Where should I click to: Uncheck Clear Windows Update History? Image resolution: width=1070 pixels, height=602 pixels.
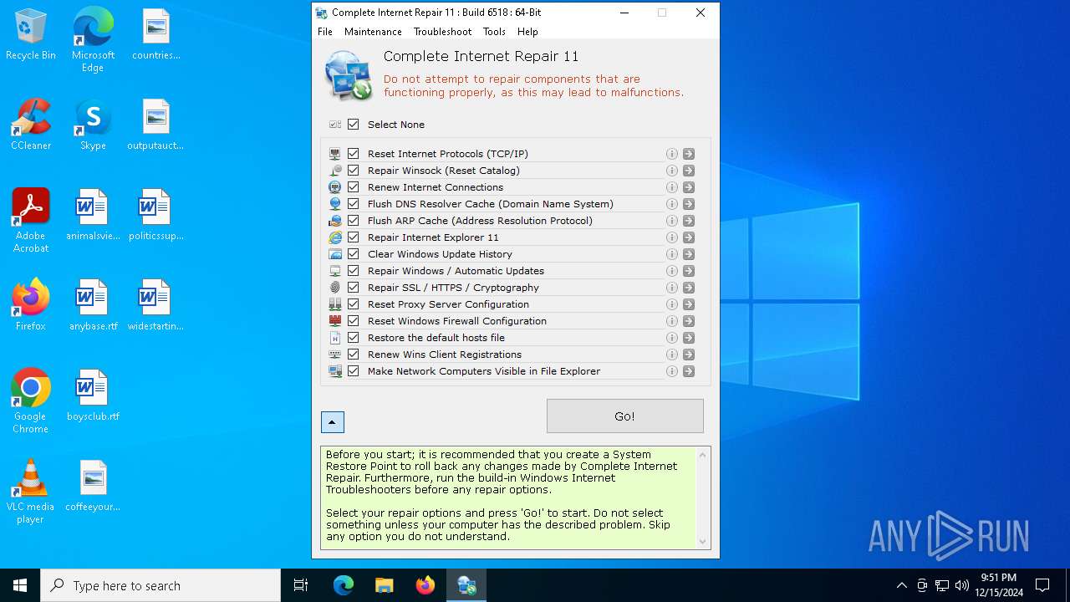point(354,254)
